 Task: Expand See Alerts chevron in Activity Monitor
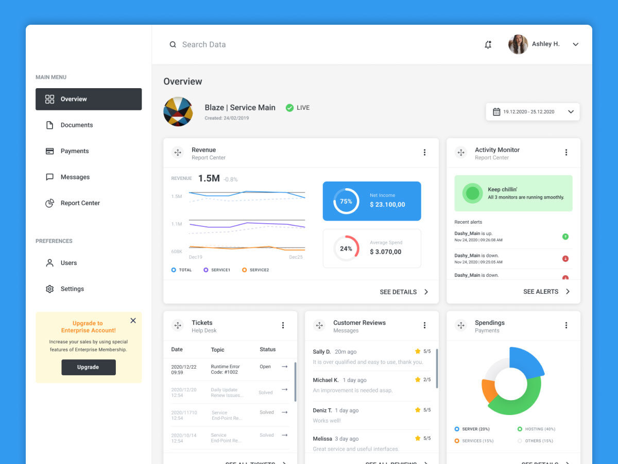point(568,292)
